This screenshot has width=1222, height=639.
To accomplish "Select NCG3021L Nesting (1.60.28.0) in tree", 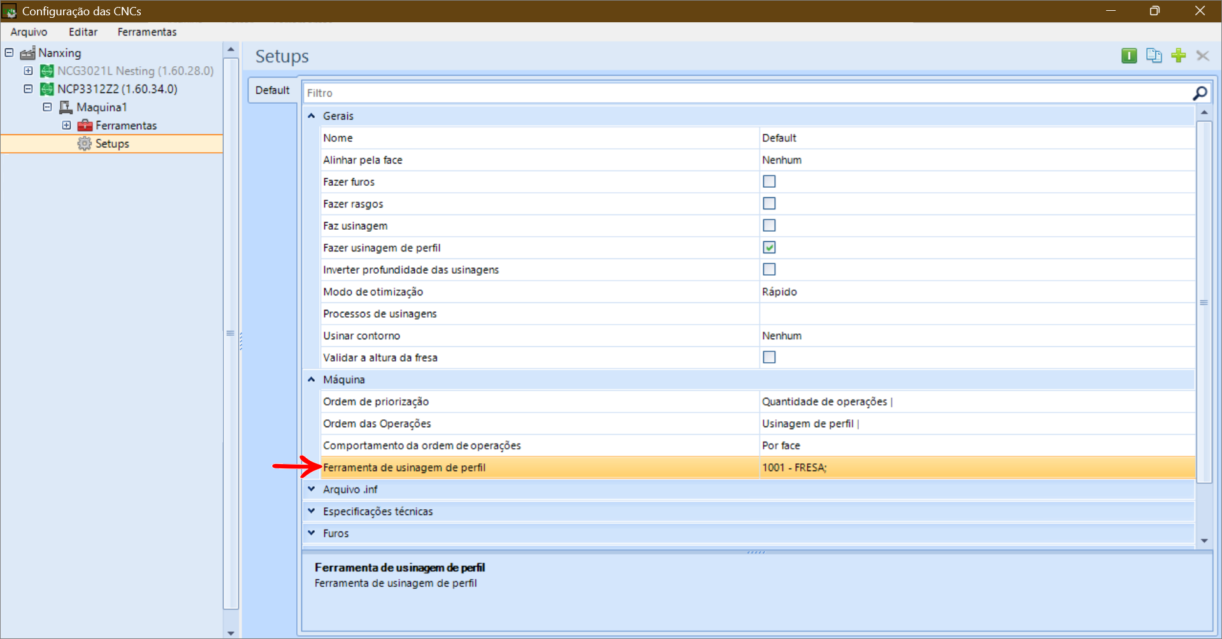I will tap(135, 71).
